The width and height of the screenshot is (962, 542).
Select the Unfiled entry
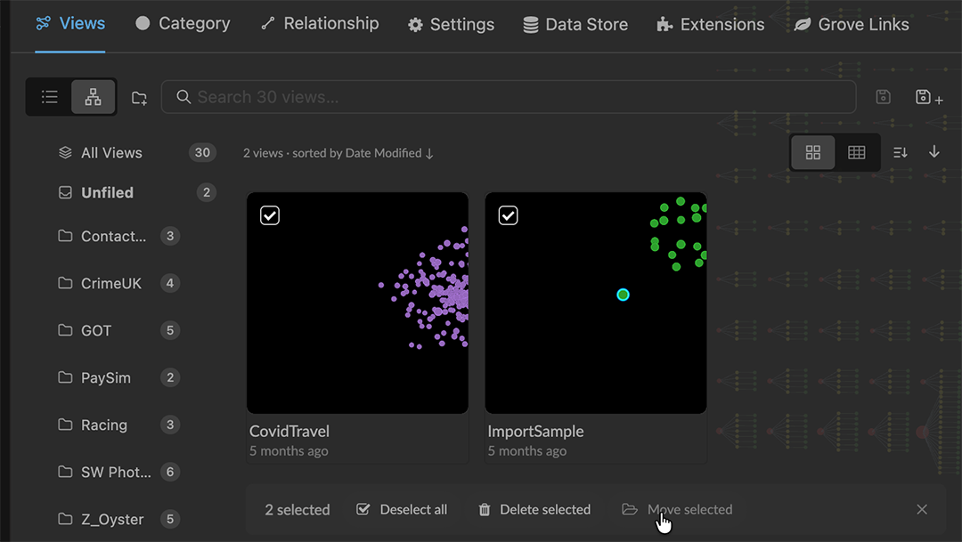[x=136, y=192]
